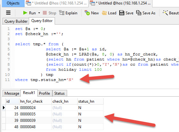Click hn_for_check column header
This screenshot has width=179, height=132.
coord(35,101)
